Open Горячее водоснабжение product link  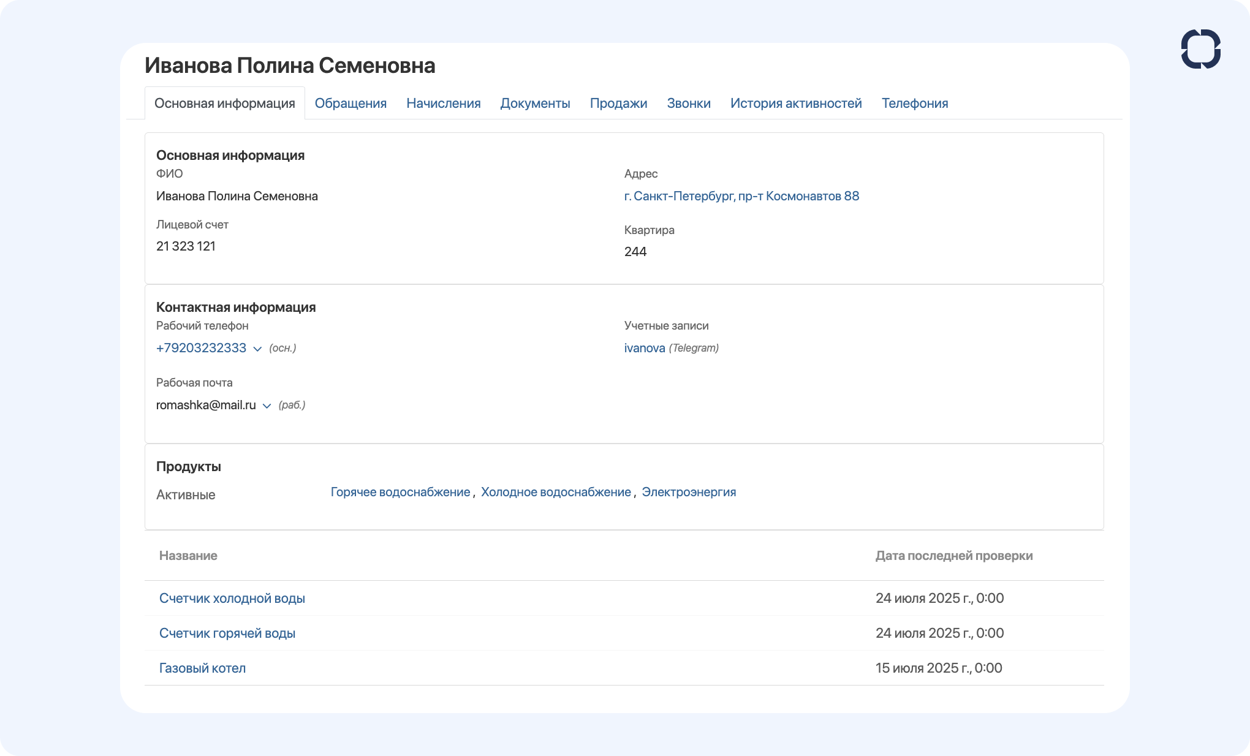click(400, 492)
